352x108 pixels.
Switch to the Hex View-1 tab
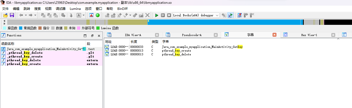click(309, 35)
